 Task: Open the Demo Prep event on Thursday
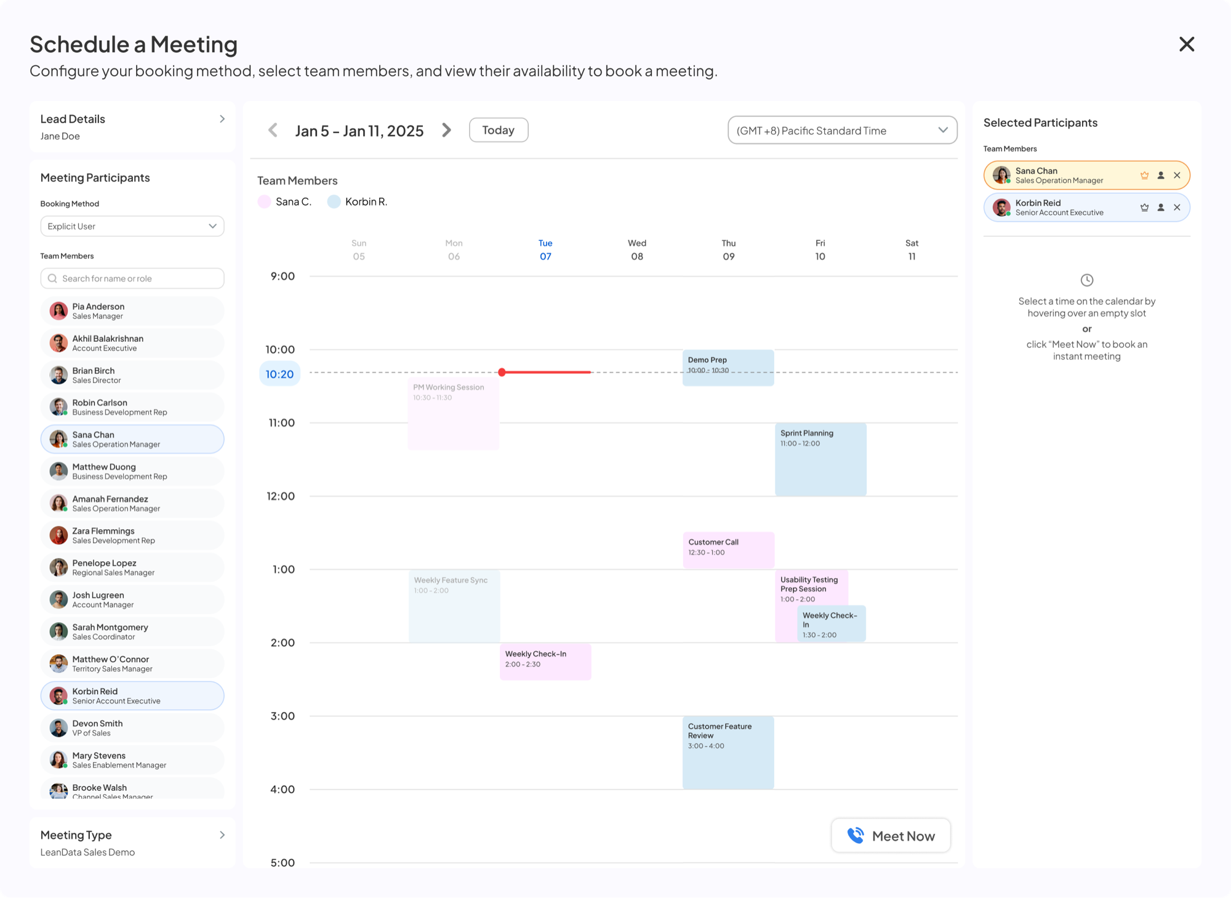point(728,368)
